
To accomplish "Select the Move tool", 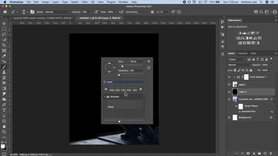I will [4, 23].
